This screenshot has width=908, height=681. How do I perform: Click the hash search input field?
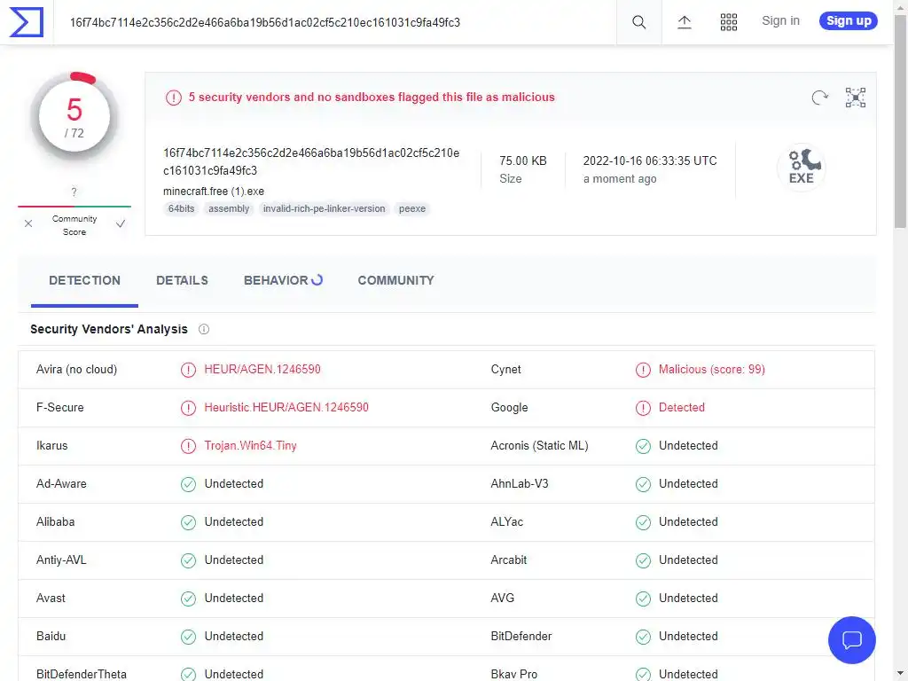click(x=334, y=22)
